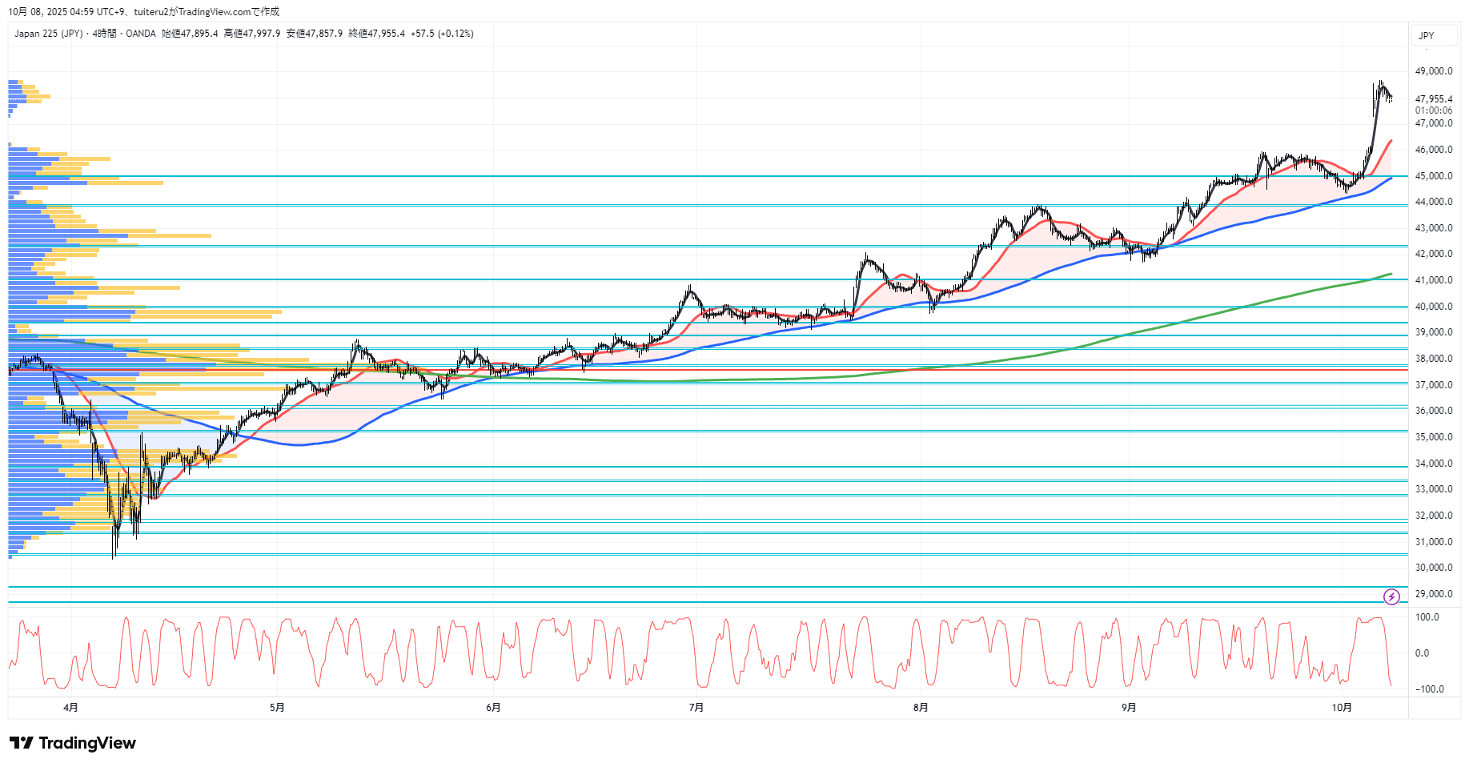Click 7月 on the time axis
Image resolution: width=1469 pixels, height=767 pixels.
696,707
